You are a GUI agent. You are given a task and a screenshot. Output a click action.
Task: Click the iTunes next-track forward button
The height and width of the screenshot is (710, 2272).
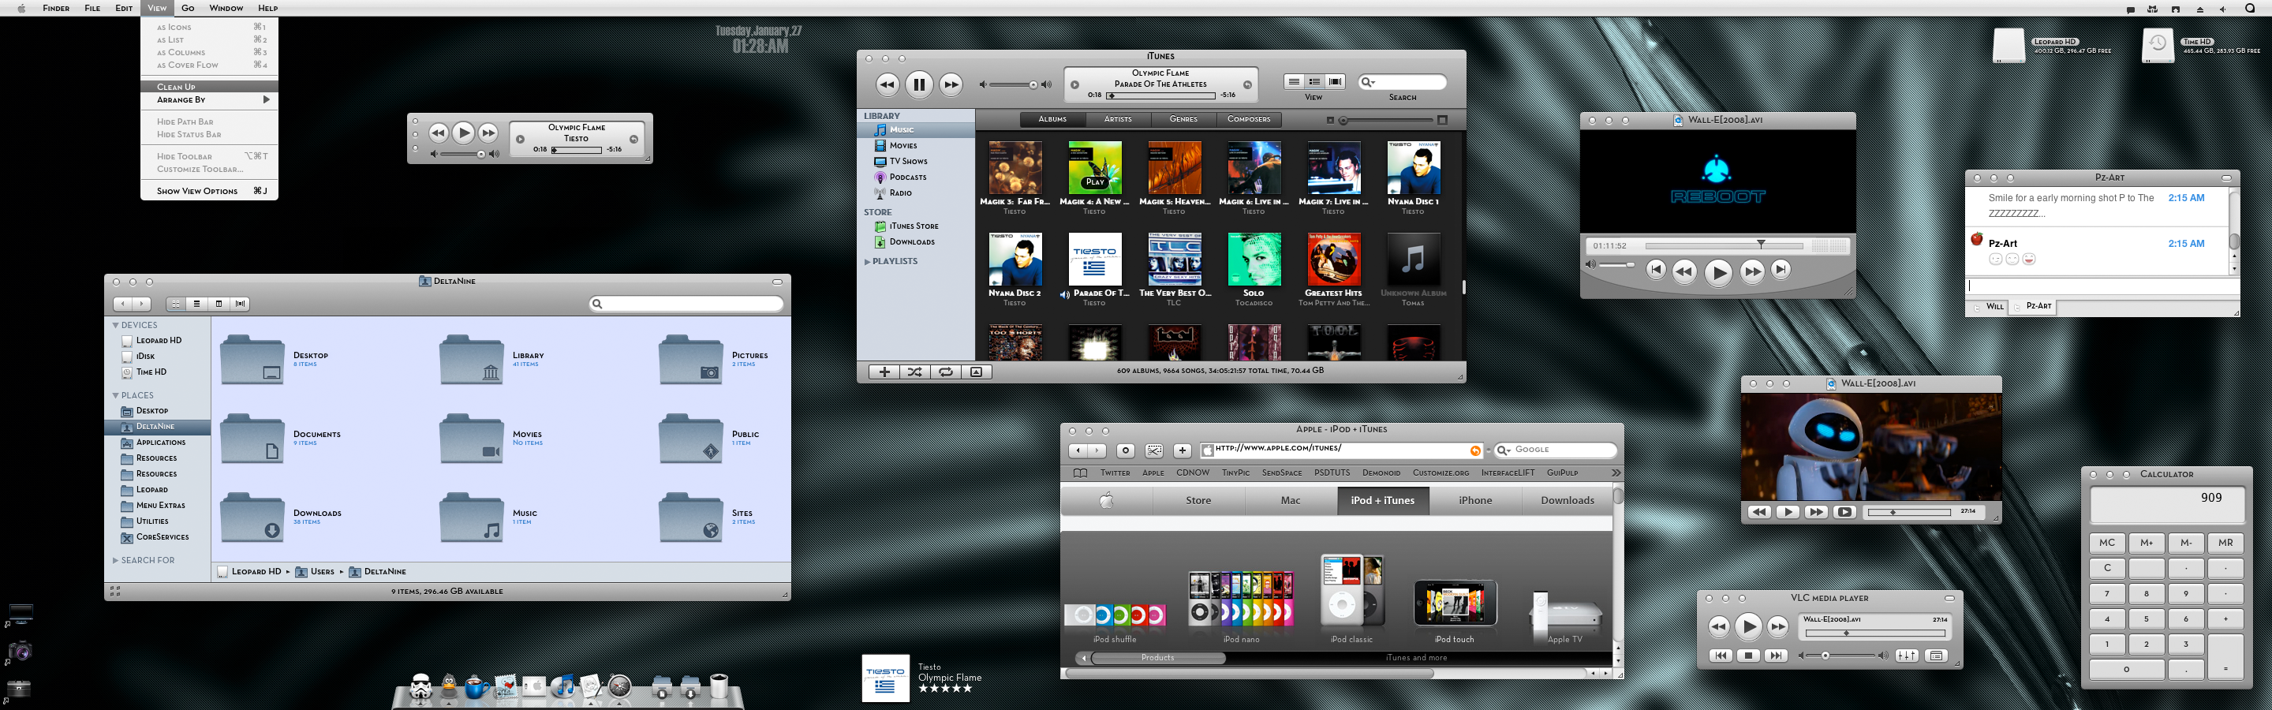pos(950,84)
